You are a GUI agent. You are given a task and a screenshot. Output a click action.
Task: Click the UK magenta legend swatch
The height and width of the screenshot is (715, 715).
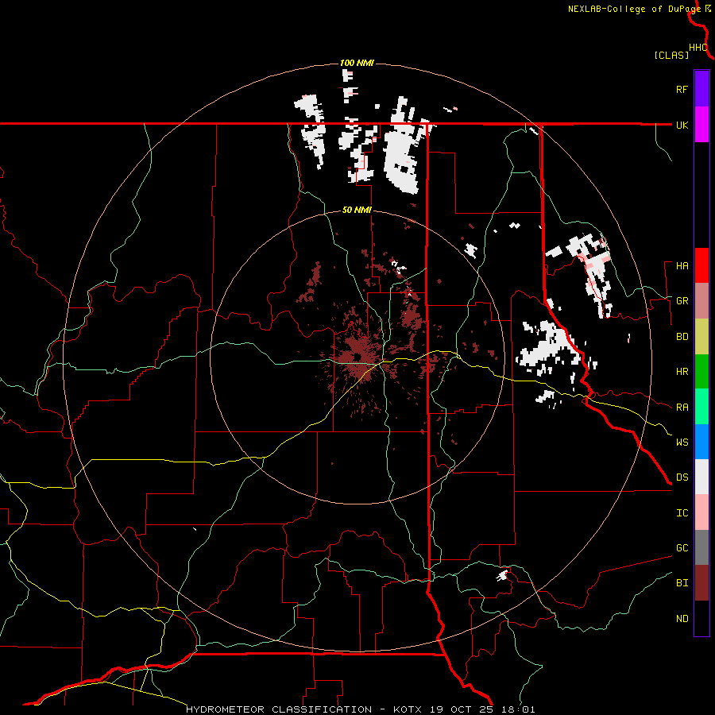[701, 125]
